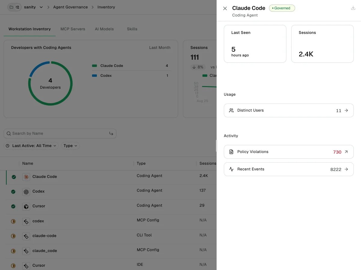Viewport: 361px width, 270px height.
Task: Click the claude-code CLI Tool sparkle icon
Action: click(26, 236)
